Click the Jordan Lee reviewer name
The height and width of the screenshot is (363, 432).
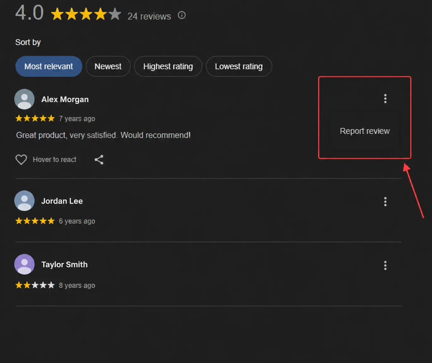click(x=62, y=201)
